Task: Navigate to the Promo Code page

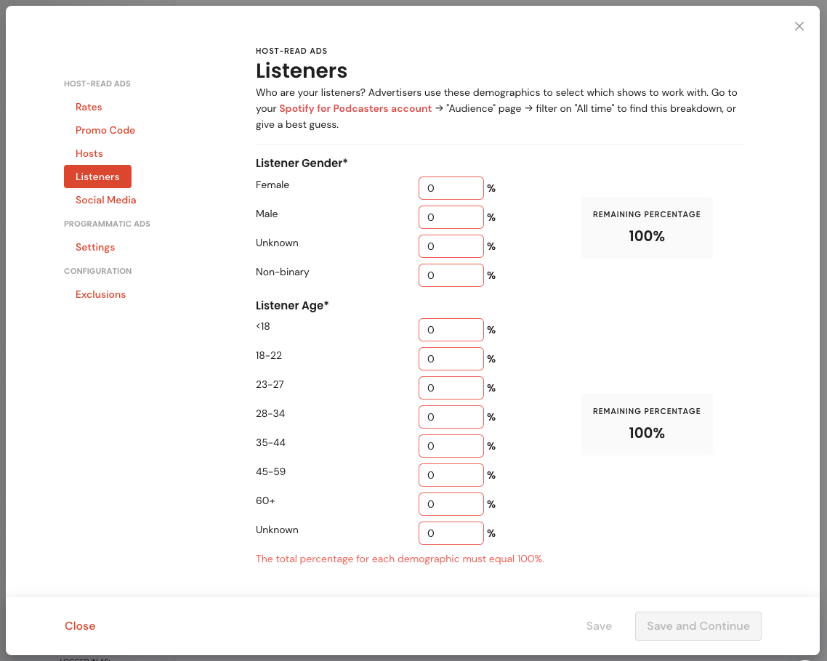Action: tap(105, 130)
